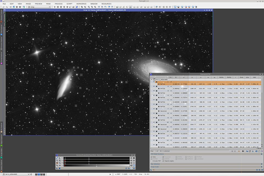Enable the Circular PSF checkbox
The width and height of the screenshot is (264, 176).
pyautogui.click(x=151, y=161)
